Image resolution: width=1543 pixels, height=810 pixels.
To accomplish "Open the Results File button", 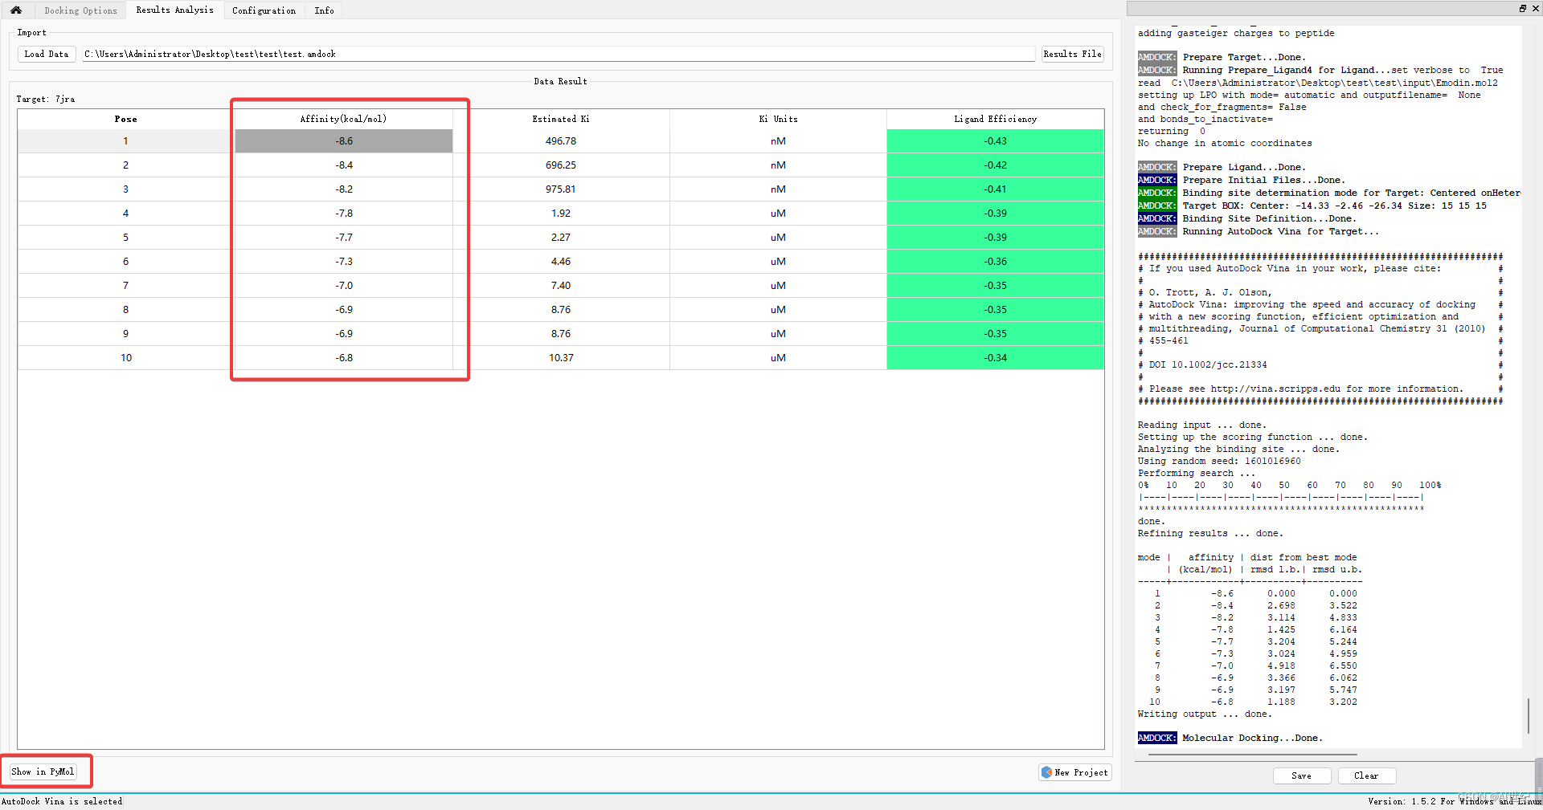I will [x=1072, y=54].
